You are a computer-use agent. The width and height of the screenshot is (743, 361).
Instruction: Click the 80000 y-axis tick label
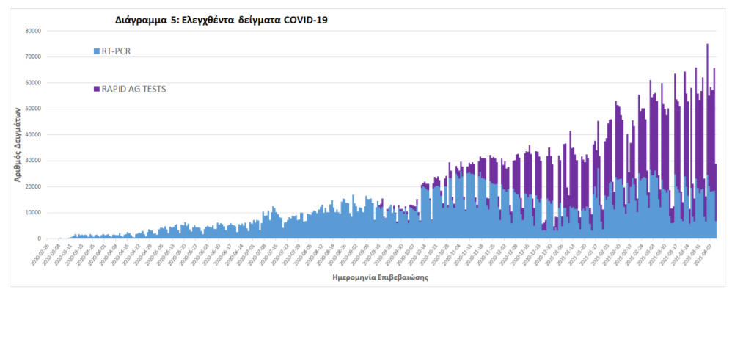point(32,31)
